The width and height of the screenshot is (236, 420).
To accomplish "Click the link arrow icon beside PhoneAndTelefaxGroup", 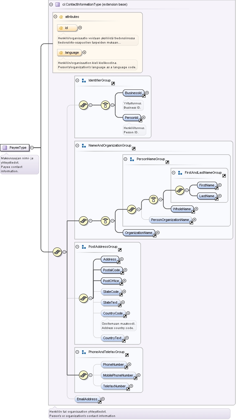I will point(127,355).
